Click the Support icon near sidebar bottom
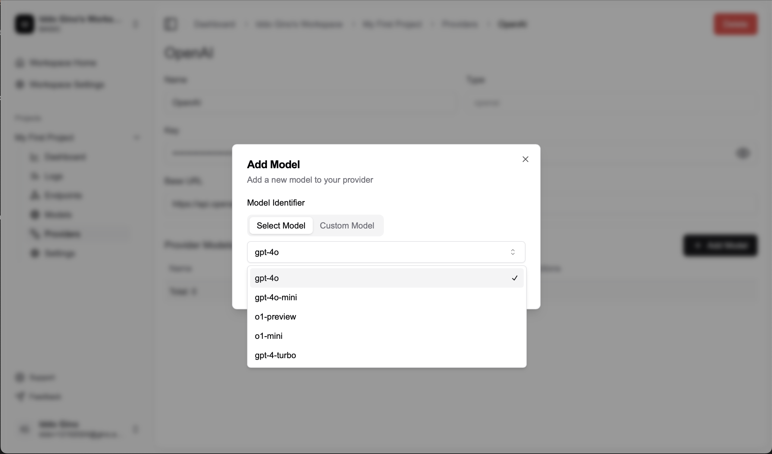The width and height of the screenshot is (772, 454). [x=19, y=377]
